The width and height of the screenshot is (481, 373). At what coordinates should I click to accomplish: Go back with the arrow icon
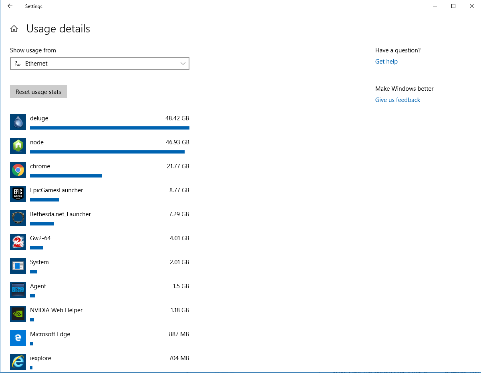(10, 6)
